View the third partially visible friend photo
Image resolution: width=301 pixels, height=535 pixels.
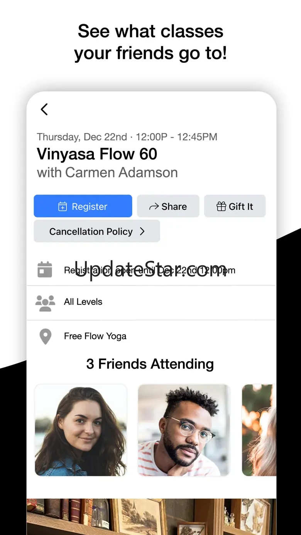[x=259, y=430]
